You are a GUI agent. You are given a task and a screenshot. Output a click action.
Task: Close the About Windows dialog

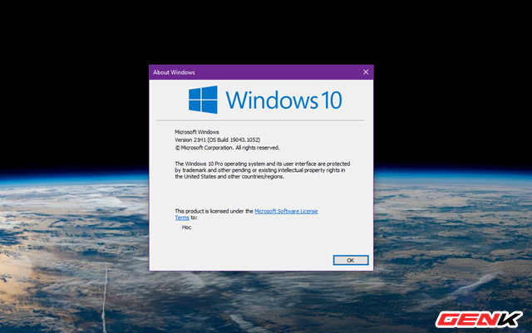tap(366, 72)
